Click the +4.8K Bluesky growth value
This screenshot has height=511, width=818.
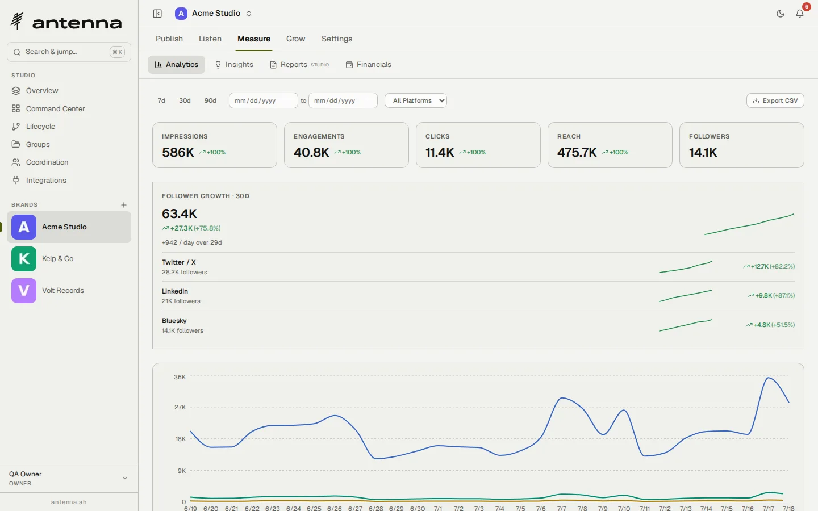point(770,325)
